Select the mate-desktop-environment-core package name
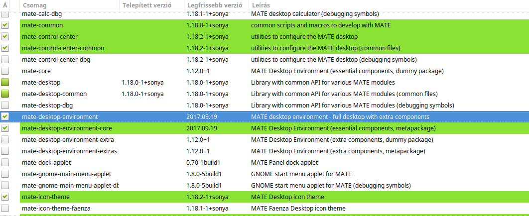 tap(67, 128)
